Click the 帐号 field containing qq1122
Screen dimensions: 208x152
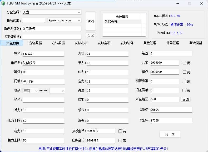click(x=43, y=54)
